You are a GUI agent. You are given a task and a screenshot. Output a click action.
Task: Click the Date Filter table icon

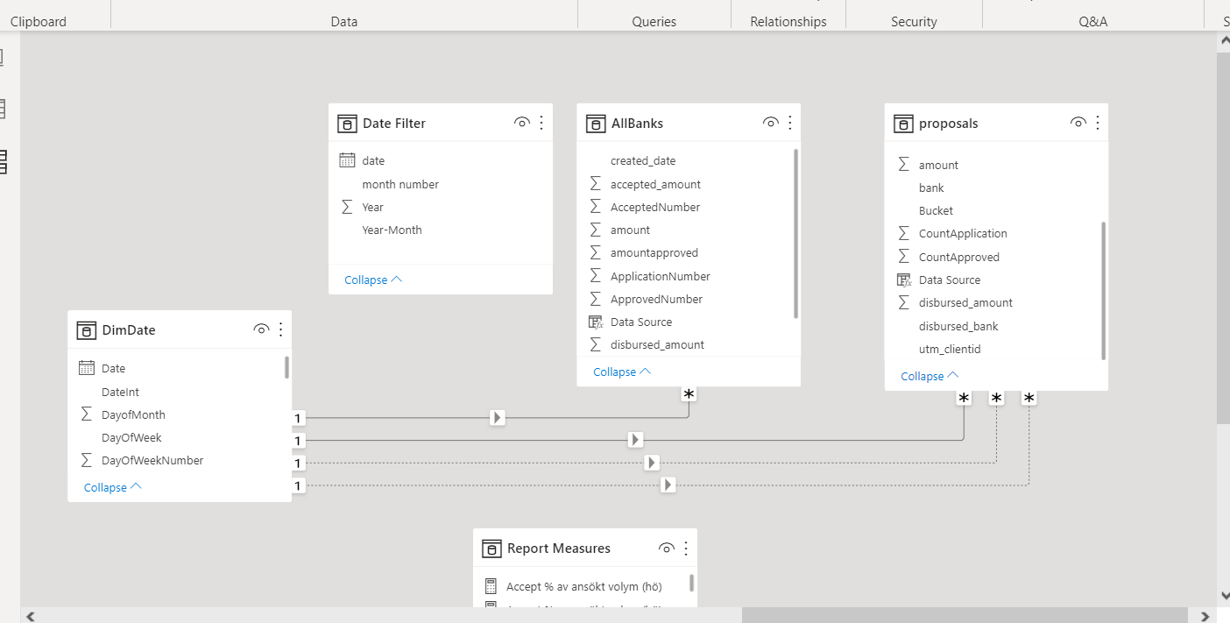pos(347,124)
